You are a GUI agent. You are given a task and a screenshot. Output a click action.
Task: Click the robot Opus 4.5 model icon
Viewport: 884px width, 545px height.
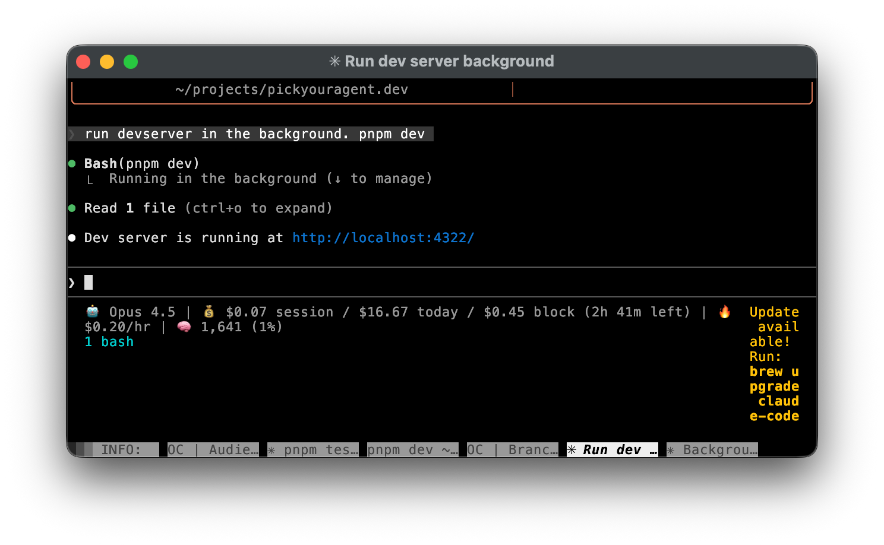(92, 312)
